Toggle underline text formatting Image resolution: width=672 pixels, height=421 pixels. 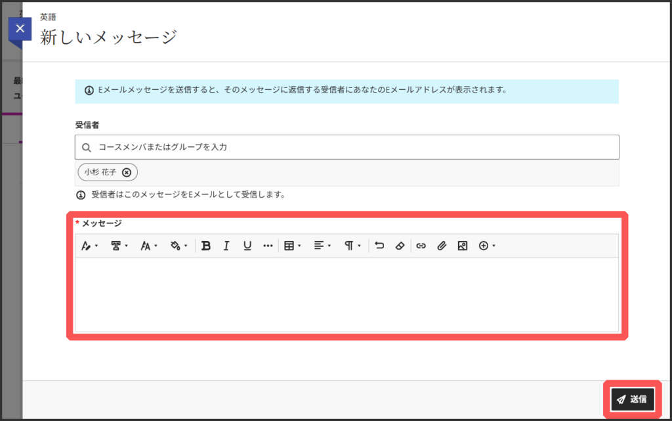point(247,246)
